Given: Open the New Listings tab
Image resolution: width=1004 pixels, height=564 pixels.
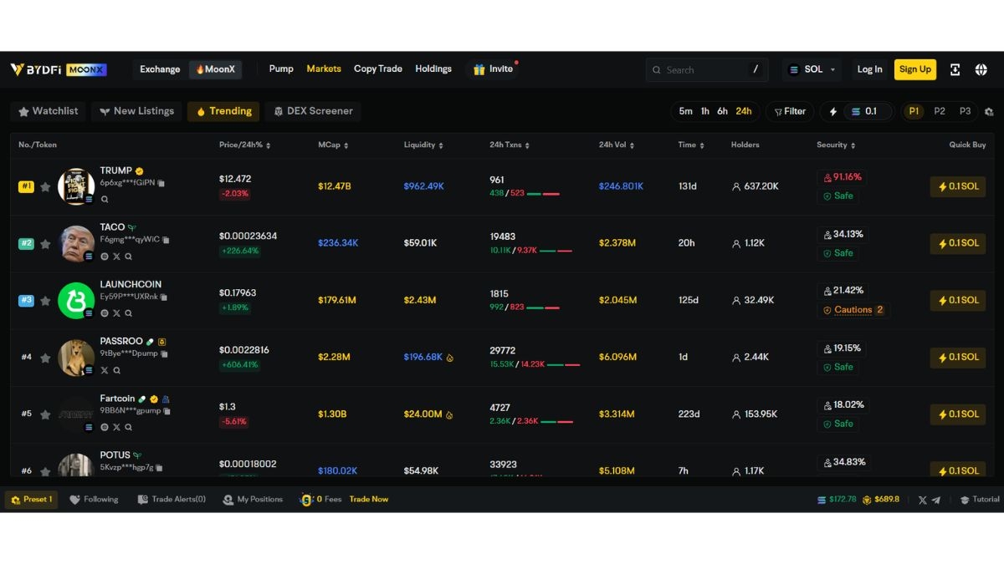Looking at the screenshot, I should tap(136, 111).
